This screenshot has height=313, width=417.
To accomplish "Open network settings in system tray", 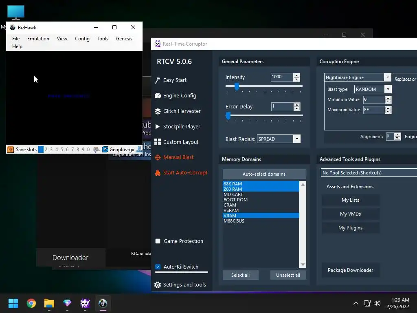I will tap(367, 303).
